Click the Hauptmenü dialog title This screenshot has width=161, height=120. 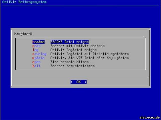23,34
